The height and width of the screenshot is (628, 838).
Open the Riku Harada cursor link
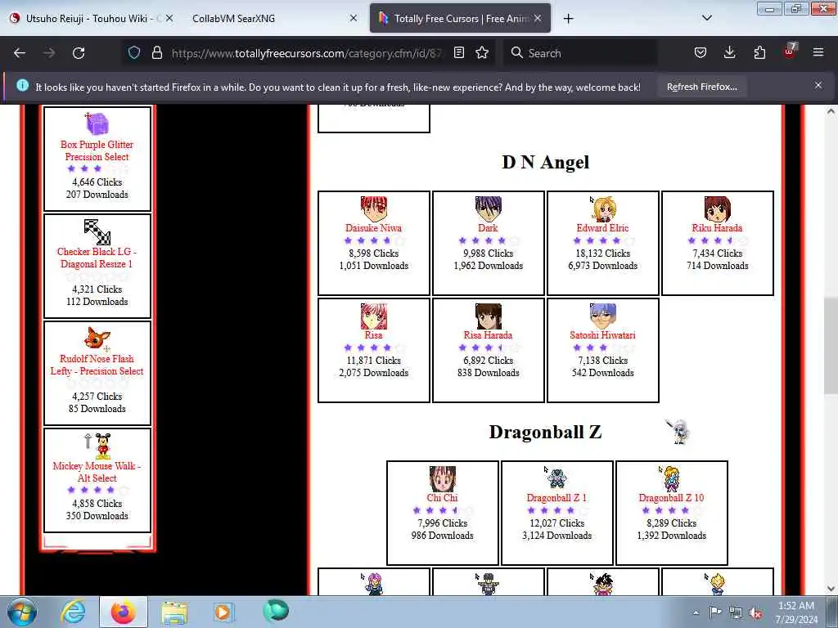(x=717, y=228)
